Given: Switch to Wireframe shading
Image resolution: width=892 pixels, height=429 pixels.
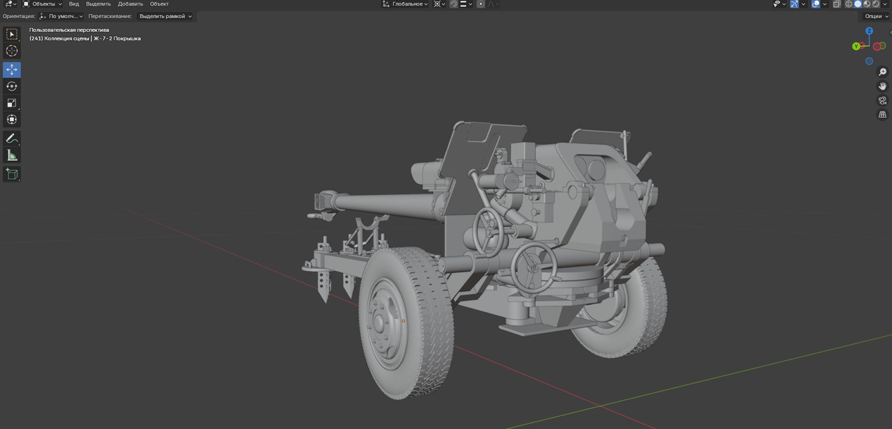Looking at the screenshot, I should [x=849, y=4].
